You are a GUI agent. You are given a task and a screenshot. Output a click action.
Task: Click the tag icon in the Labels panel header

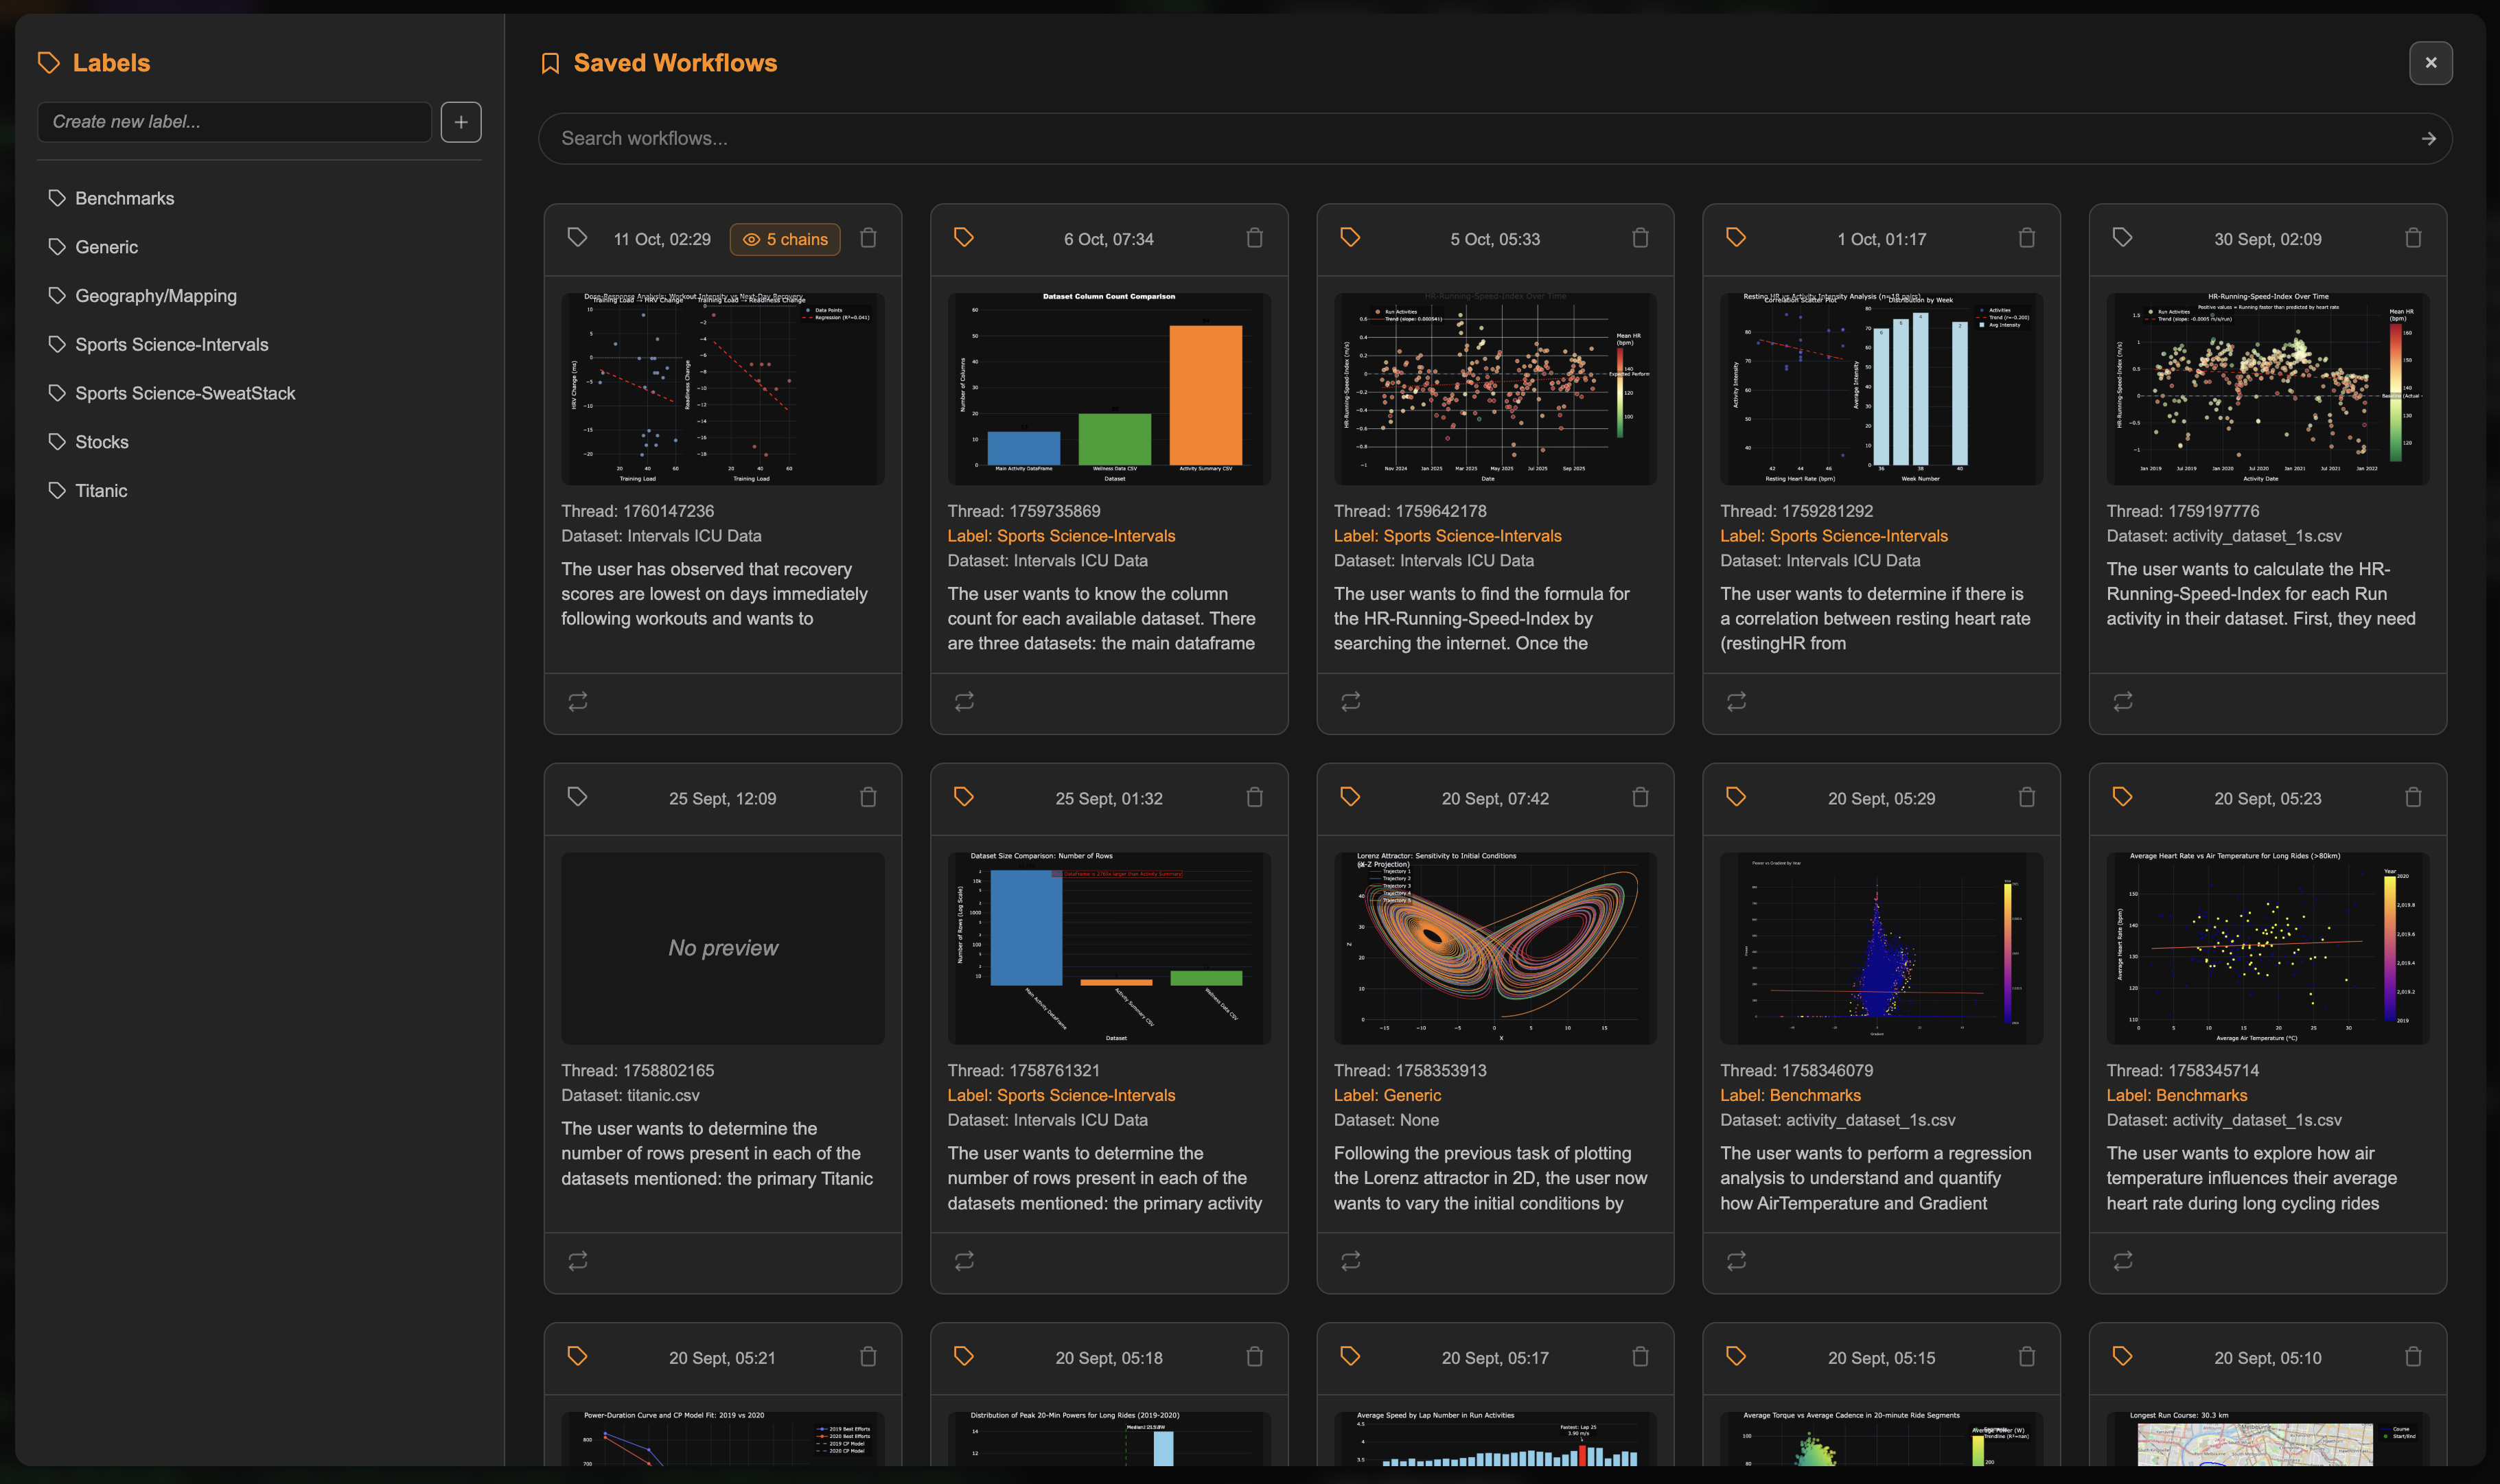tap(48, 61)
